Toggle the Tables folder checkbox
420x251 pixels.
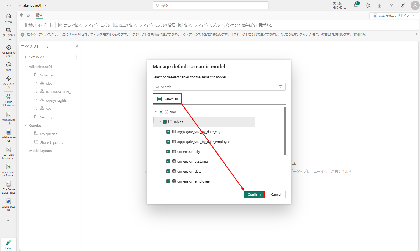(x=165, y=122)
